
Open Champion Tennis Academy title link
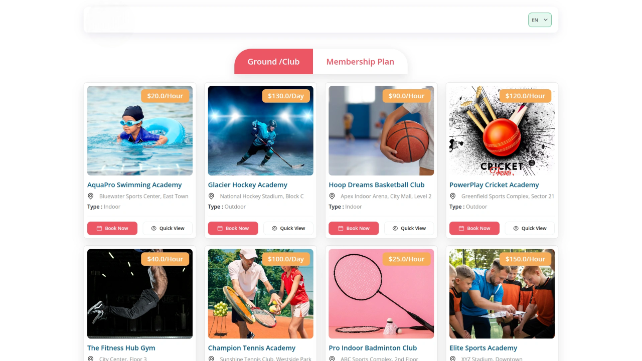(x=252, y=347)
